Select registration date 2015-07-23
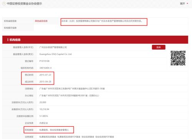The image size is (192, 139). (x=45, y=75)
